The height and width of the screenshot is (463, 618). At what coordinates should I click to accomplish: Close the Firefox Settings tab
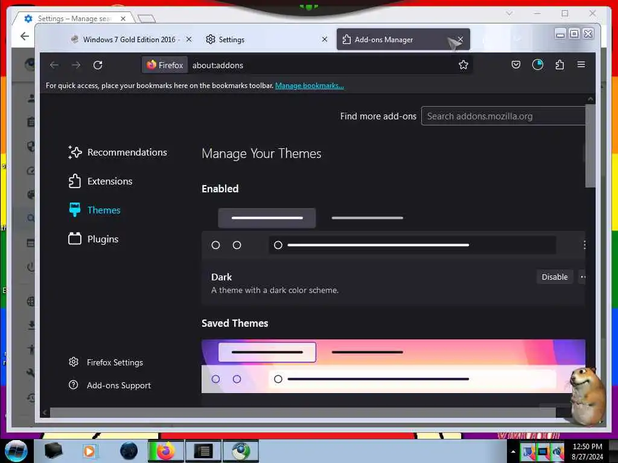point(324,39)
